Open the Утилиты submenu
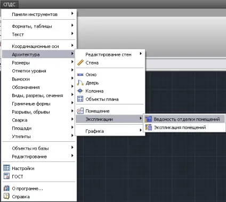 pyautogui.click(x=39, y=136)
